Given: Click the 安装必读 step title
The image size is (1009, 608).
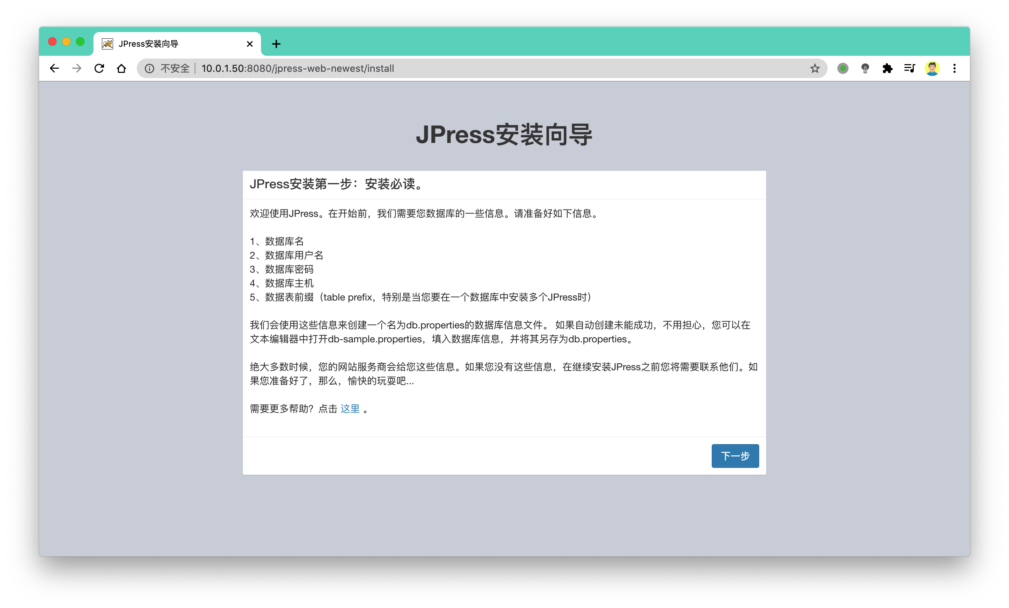Looking at the screenshot, I should tap(337, 184).
